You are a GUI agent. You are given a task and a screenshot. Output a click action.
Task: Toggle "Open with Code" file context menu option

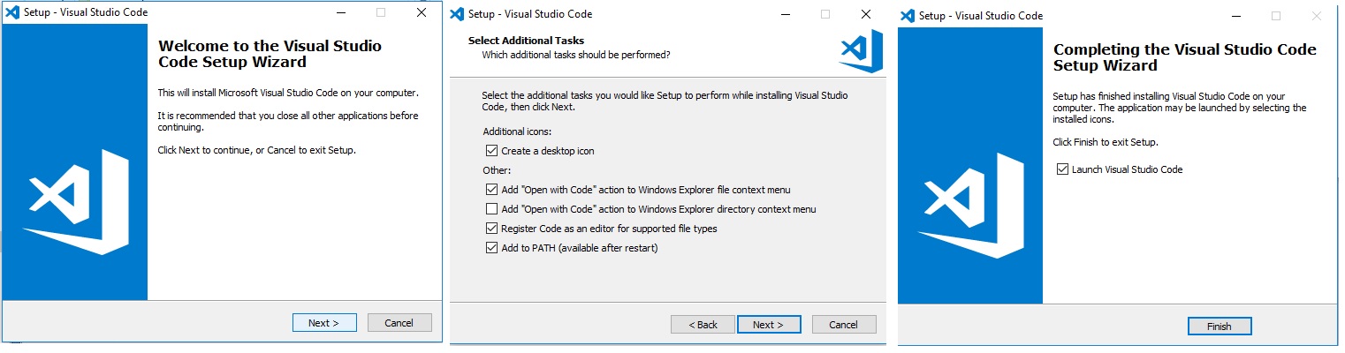492,190
